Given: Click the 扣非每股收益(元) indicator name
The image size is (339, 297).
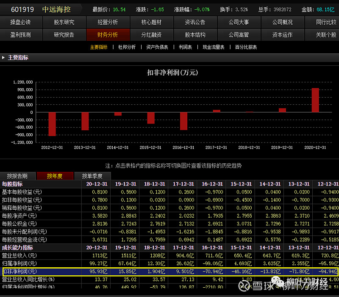Looking at the screenshot, I should [22, 200].
